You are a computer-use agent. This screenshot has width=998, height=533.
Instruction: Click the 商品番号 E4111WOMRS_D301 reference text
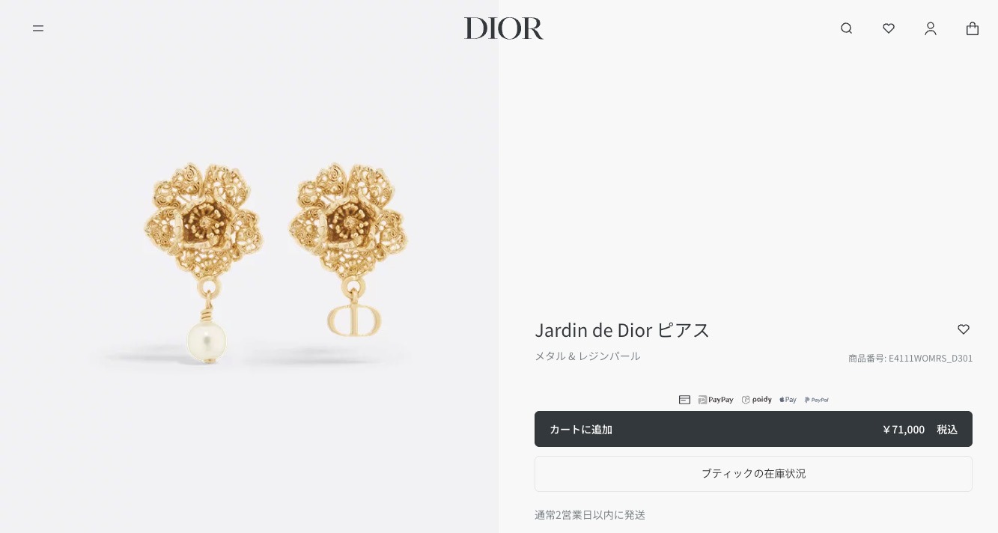(x=910, y=359)
